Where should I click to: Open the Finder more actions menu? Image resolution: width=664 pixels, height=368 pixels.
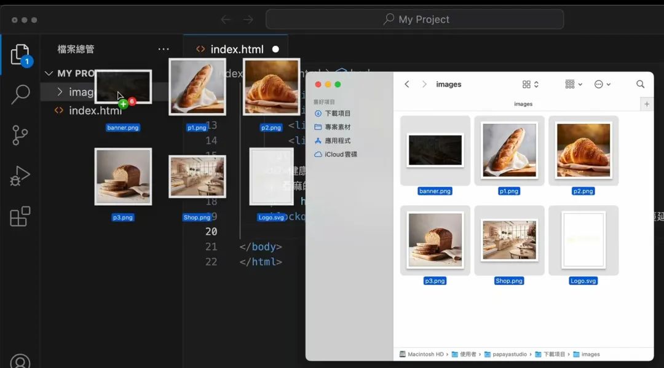coord(602,84)
